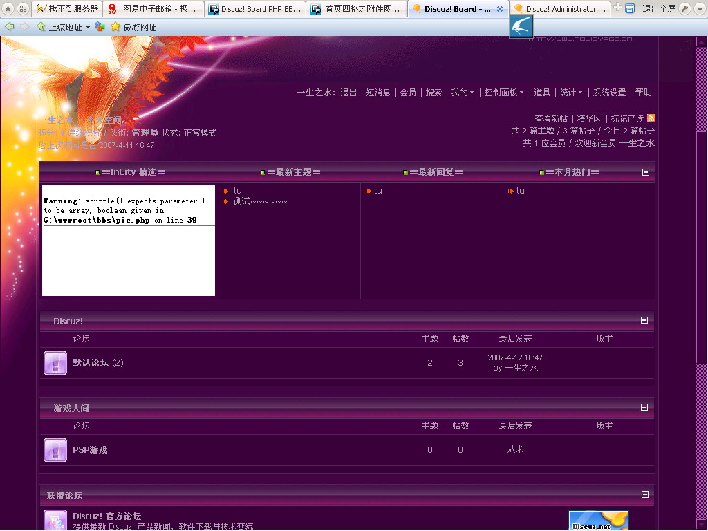Screen dimensions: 708x531
Task: Click the Discuz! category title
Action: [x=68, y=321]
